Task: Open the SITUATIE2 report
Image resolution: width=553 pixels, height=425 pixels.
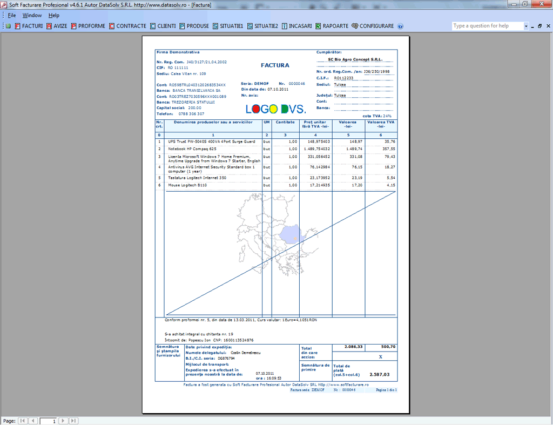Action: click(262, 25)
